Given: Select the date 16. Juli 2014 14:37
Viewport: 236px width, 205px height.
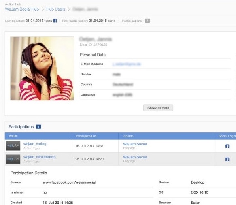Looking at the screenshot, I should (89, 146).
